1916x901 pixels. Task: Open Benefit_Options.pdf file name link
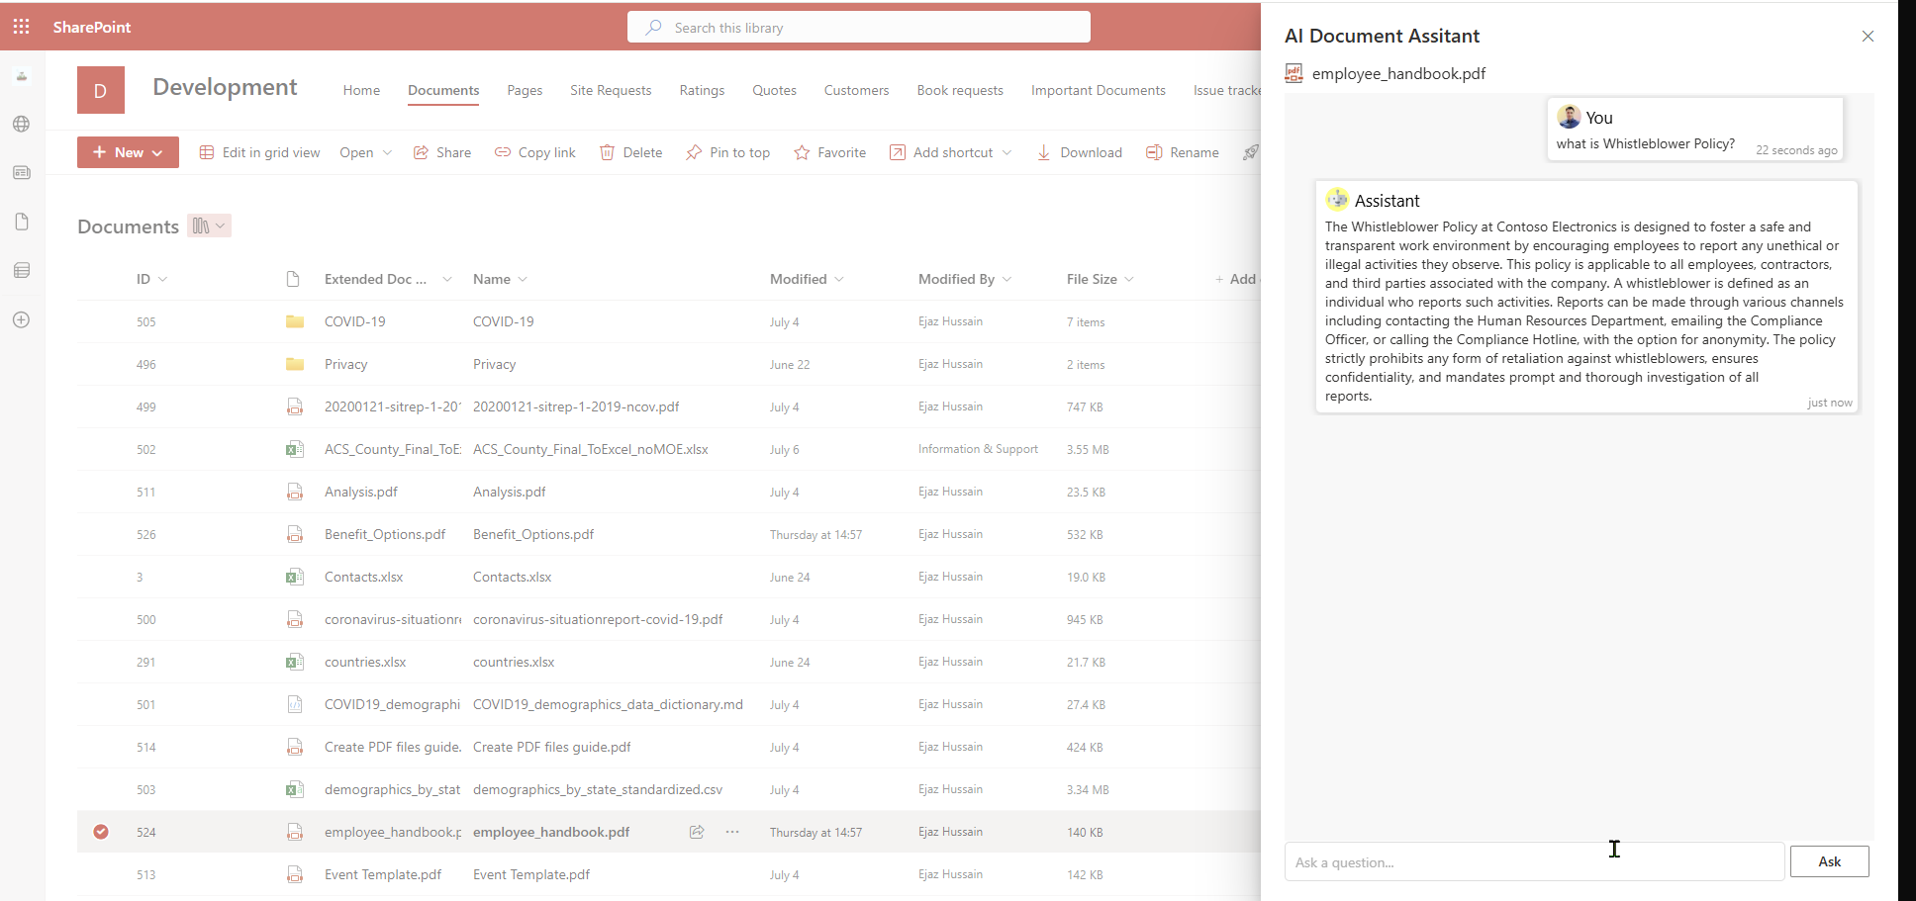click(533, 534)
